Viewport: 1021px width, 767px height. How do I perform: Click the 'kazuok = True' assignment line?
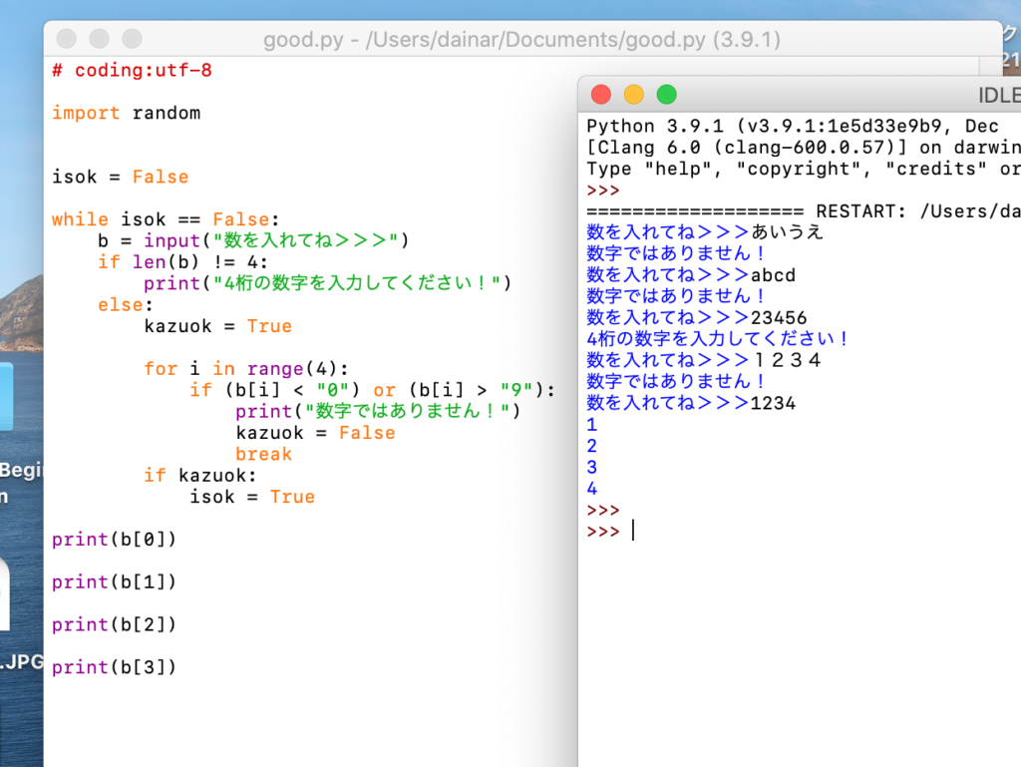[x=217, y=326]
